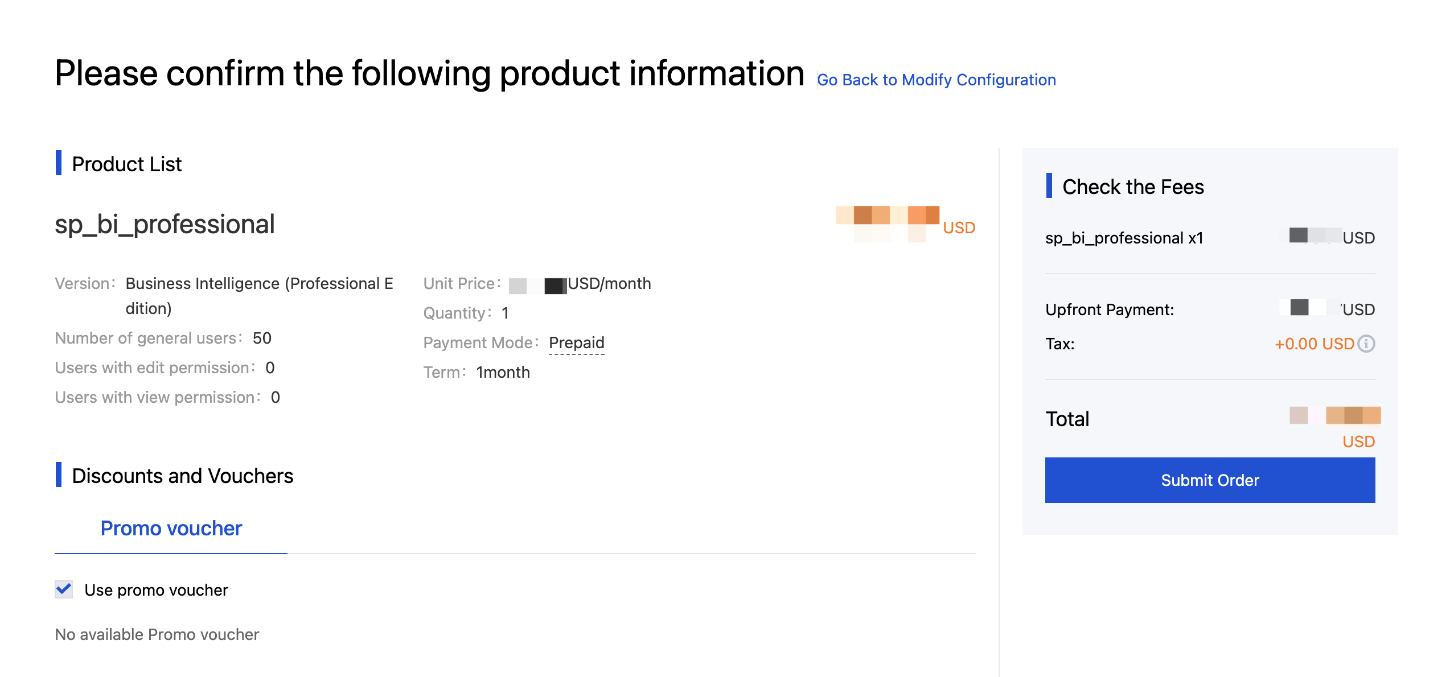1454x677 pixels.
Task: Click the Check the Fees heading
Action: point(1132,187)
